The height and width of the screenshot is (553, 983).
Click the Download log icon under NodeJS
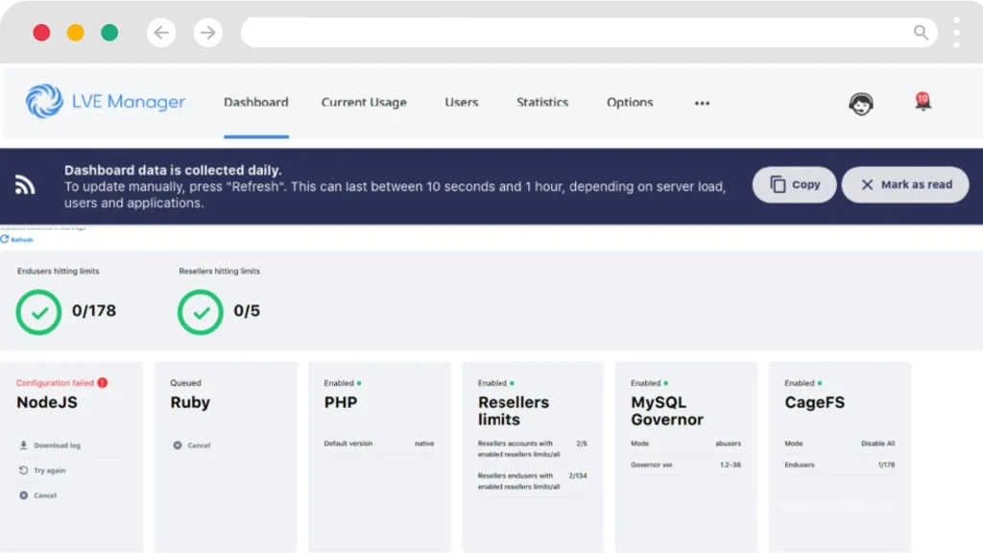[22, 445]
